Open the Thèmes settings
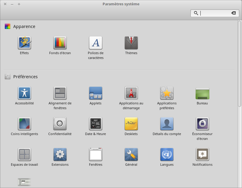Screen dimensions: 242x188 point(131,43)
